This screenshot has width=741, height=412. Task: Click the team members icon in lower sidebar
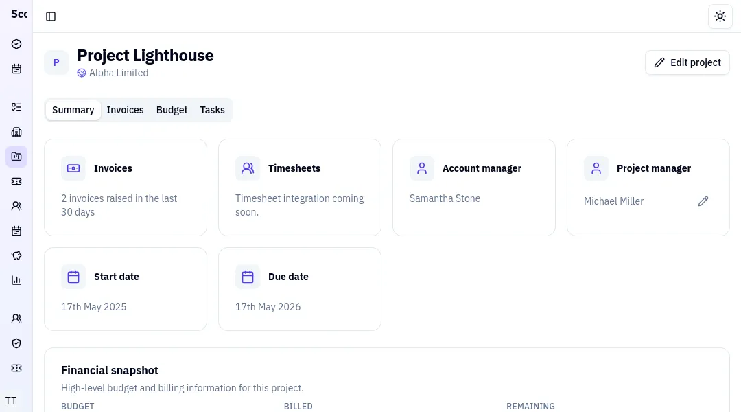[x=16, y=319]
